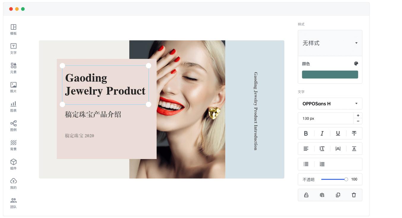The image size is (402, 218).
Task: Switch to the 文字 text tab
Action: [x=13, y=48]
